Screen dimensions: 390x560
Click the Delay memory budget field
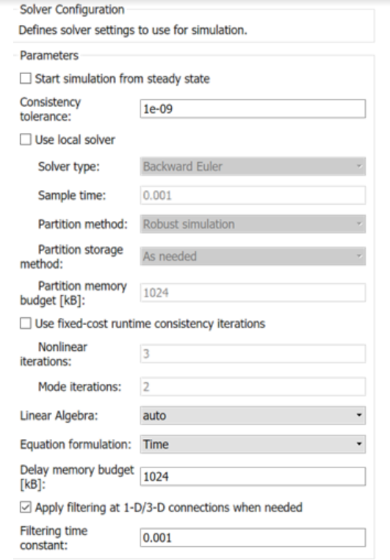pos(253,476)
